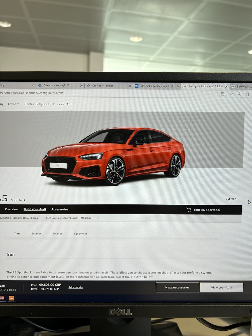Open Your A5 Sportback summary

207,210
